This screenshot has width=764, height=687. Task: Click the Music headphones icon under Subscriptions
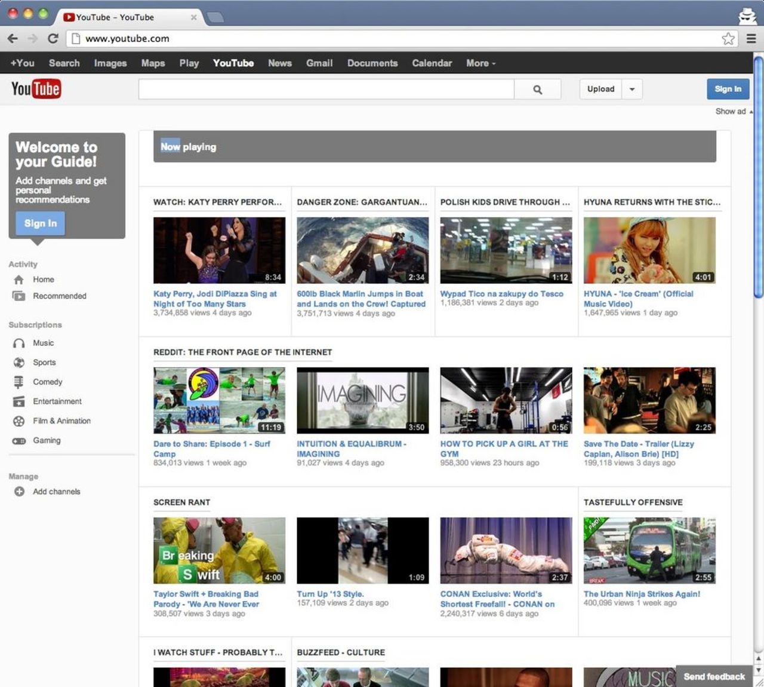pyautogui.click(x=19, y=343)
